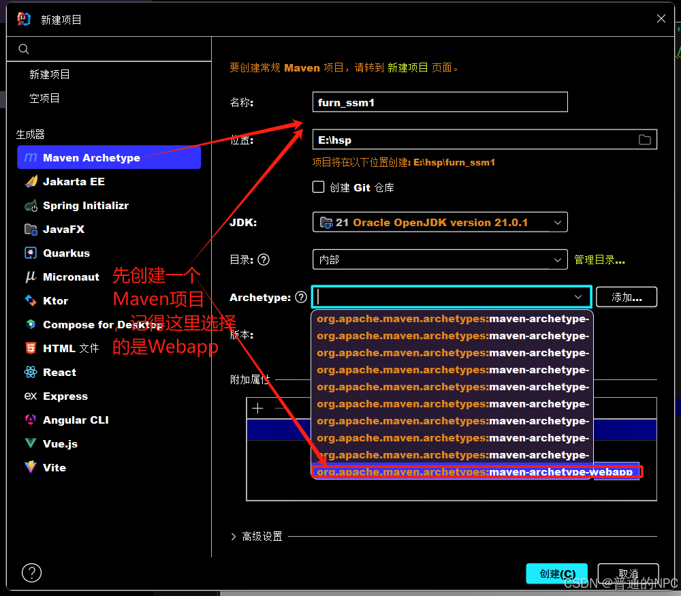Click JDK folder icon in combo
Image resolution: width=681 pixels, height=596 pixels.
(x=326, y=223)
